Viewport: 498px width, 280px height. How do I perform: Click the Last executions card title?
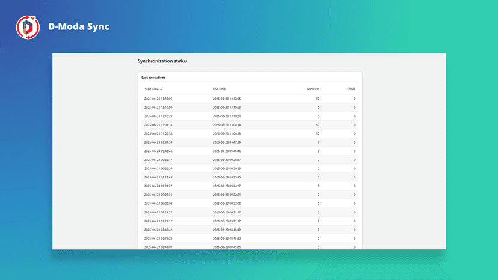coord(153,78)
